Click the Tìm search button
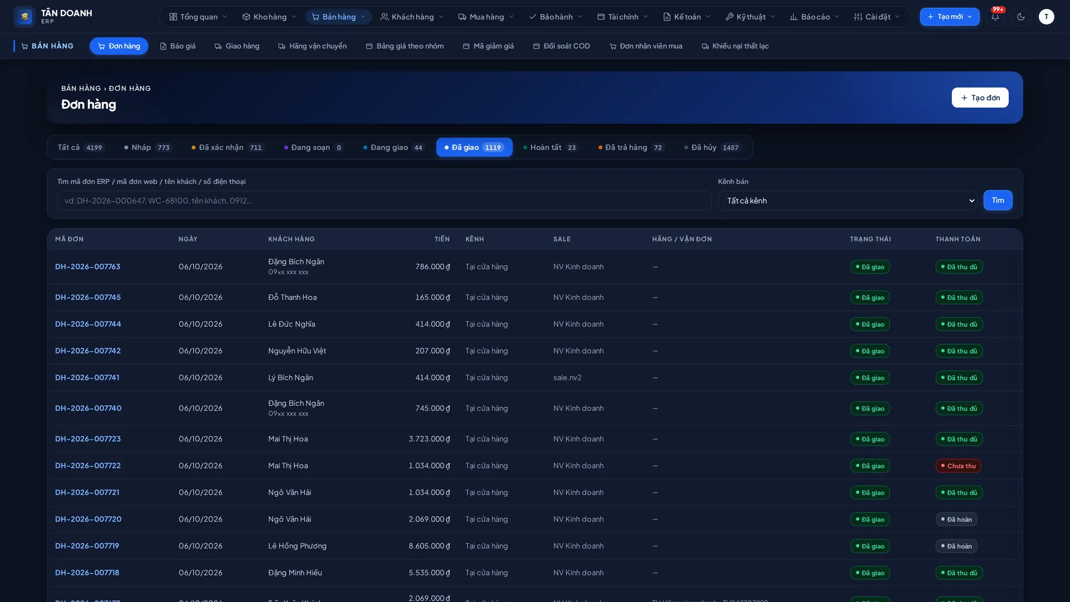The width and height of the screenshot is (1070, 602). pyautogui.click(x=998, y=200)
